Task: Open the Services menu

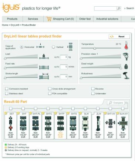Action: [x=33, y=19]
